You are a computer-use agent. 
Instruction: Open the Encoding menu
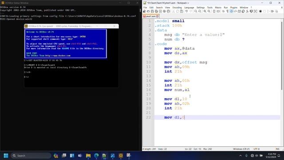[x=177, y=8]
